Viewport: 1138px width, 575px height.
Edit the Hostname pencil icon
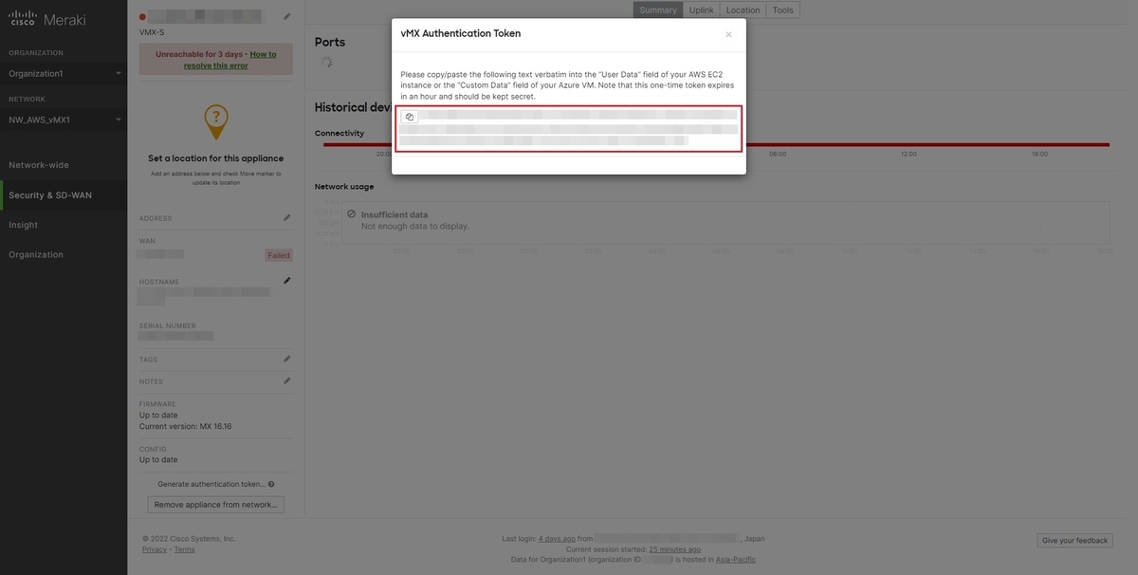pos(287,281)
